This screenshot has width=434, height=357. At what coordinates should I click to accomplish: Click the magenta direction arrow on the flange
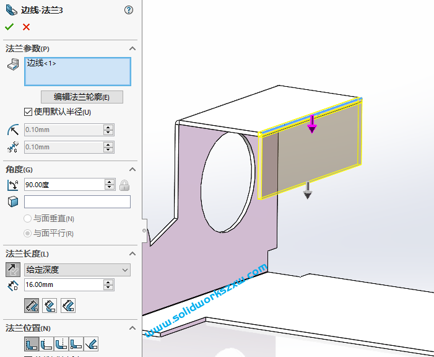pos(312,125)
